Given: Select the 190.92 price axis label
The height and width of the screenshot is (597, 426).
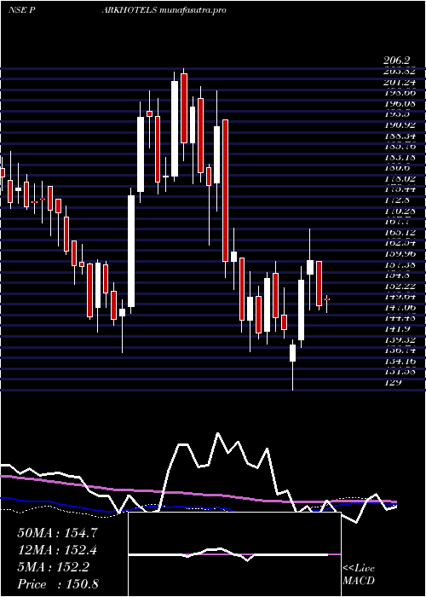Looking at the screenshot, I should (400, 125).
